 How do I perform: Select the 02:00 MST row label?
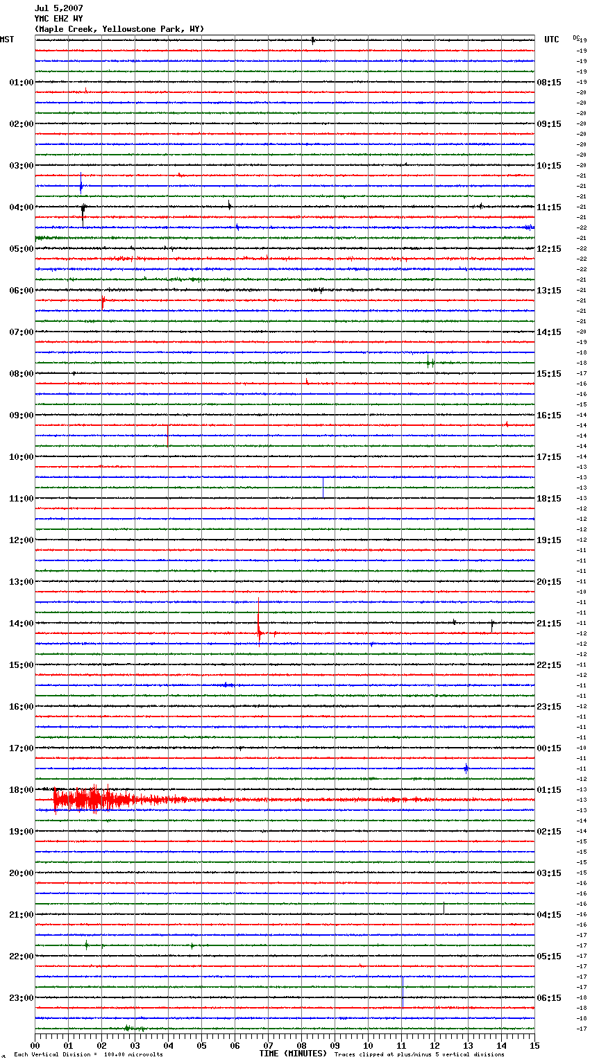pos(21,124)
